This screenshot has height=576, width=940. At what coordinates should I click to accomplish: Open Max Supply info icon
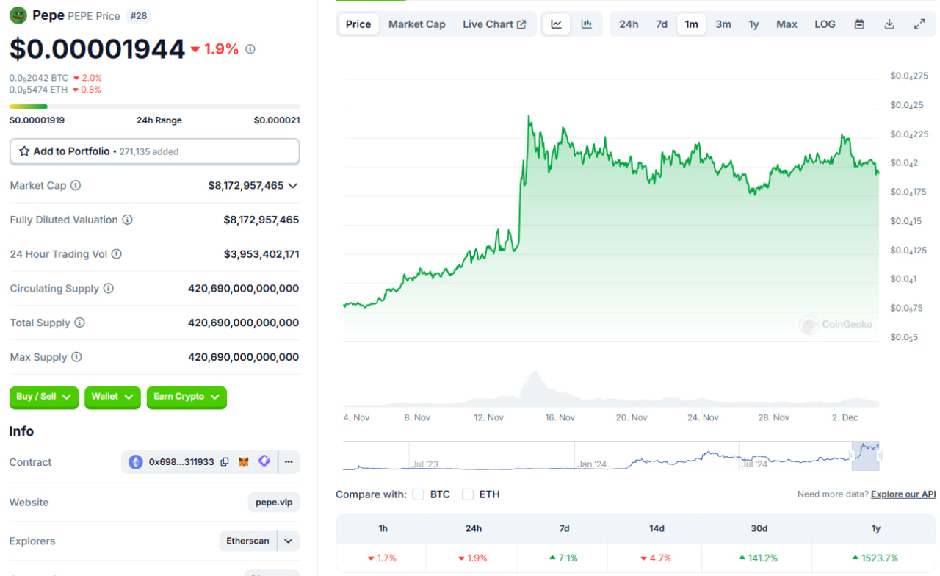tap(76, 357)
